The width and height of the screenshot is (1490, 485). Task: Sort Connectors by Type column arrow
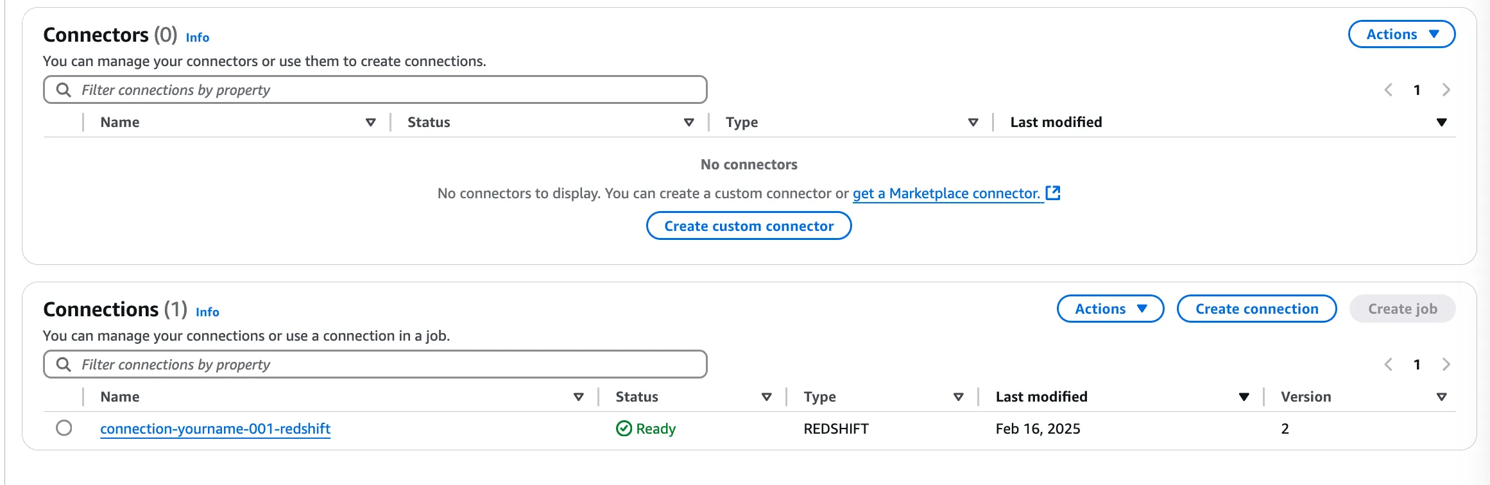coord(973,123)
